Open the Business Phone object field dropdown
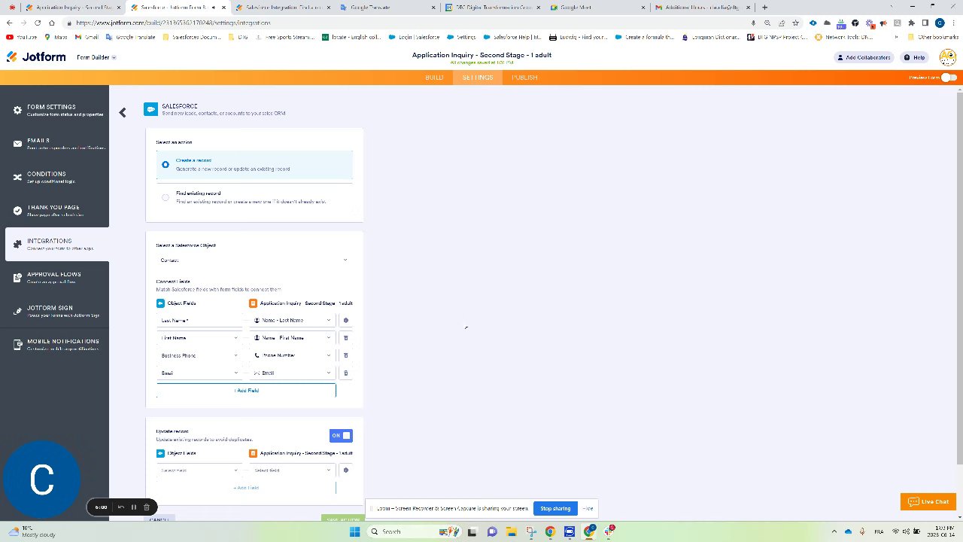Image resolution: width=963 pixels, height=542 pixels. click(199, 355)
